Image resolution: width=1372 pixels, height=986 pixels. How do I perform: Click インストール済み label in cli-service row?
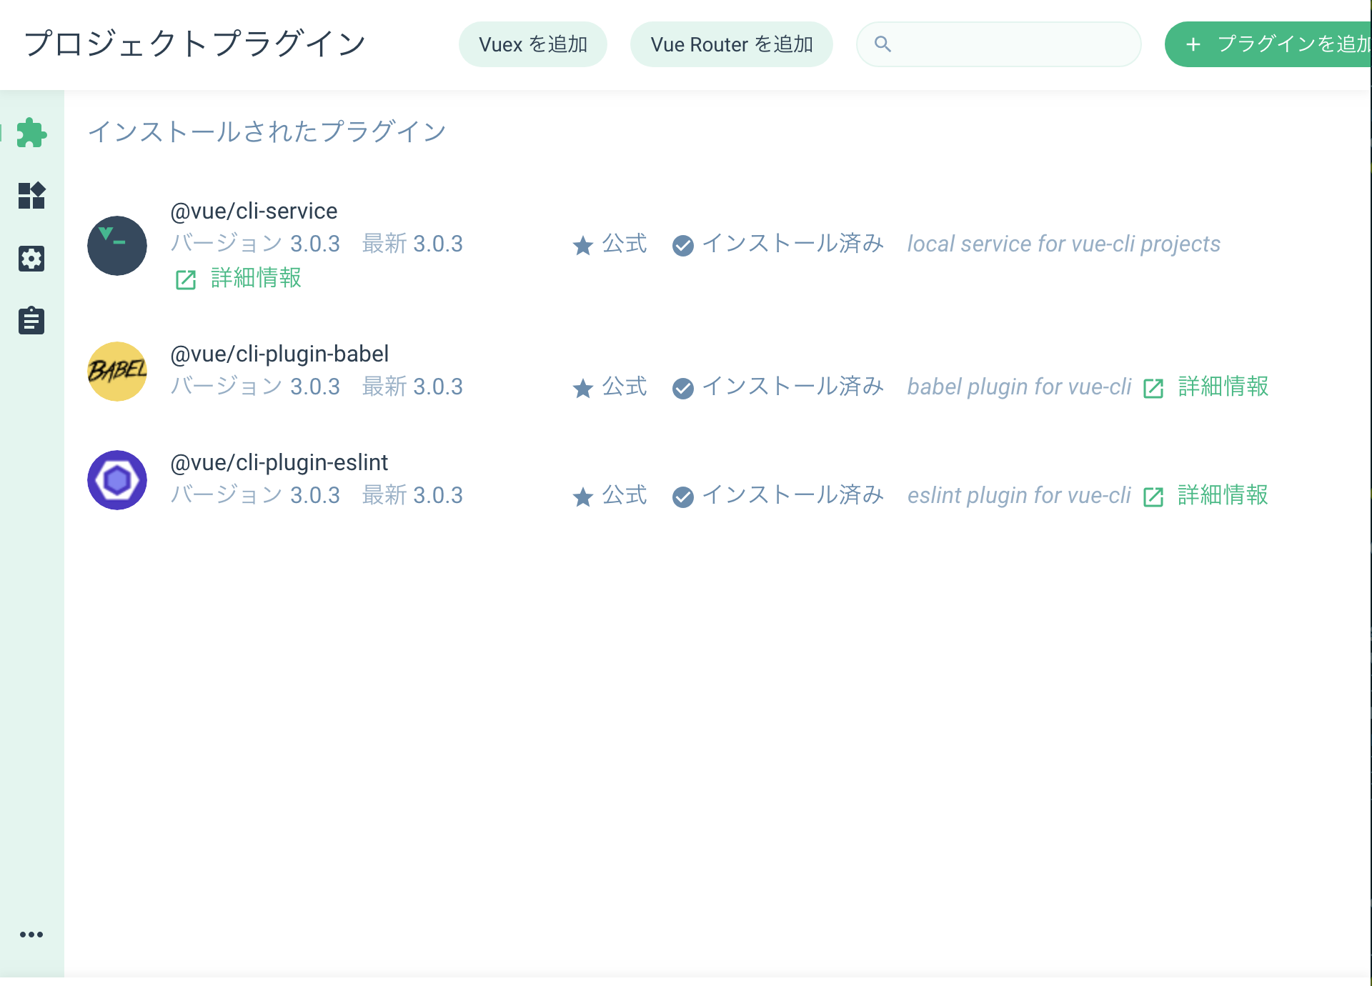coord(793,244)
